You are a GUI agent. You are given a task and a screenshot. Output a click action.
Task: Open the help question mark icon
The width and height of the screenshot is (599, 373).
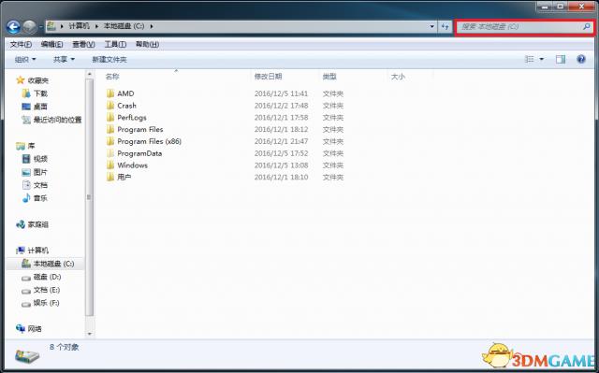(581, 59)
